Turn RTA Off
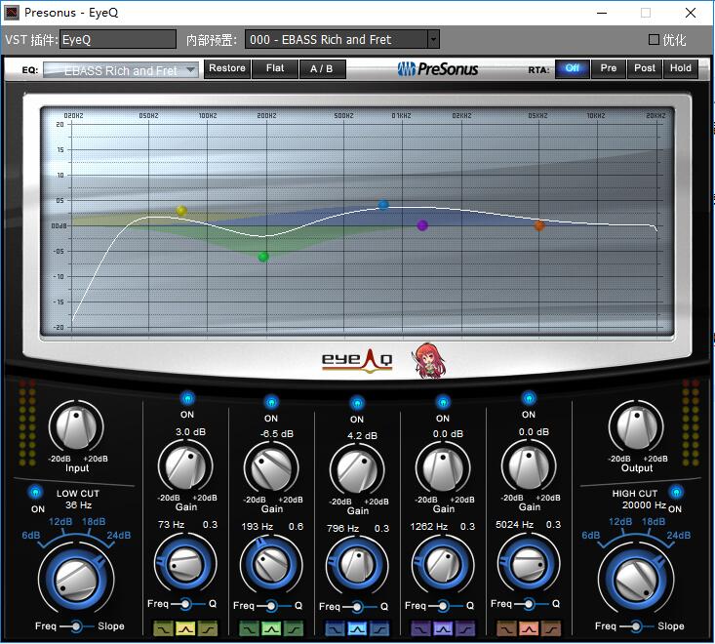The image size is (715, 644). (x=572, y=69)
